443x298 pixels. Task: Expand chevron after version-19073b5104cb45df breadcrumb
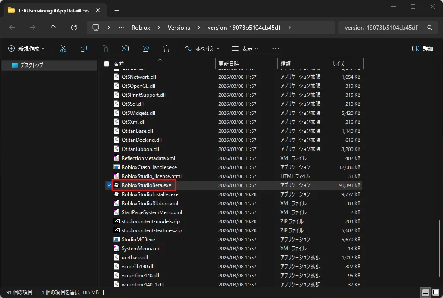coord(289,28)
